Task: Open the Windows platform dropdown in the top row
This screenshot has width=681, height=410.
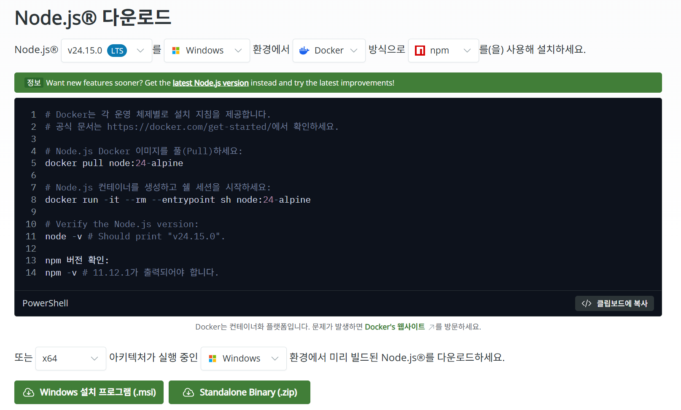Action: pyautogui.click(x=207, y=51)
